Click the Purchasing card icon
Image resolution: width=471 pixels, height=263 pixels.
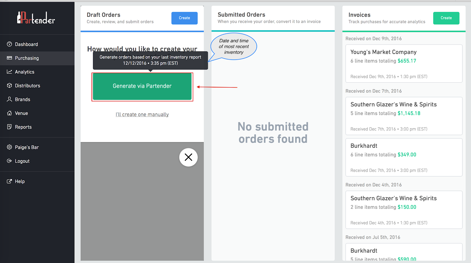click(x=9, y=58)
